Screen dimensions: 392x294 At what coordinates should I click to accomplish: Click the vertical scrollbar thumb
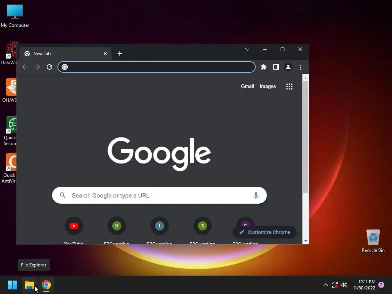tap(305, 137)
